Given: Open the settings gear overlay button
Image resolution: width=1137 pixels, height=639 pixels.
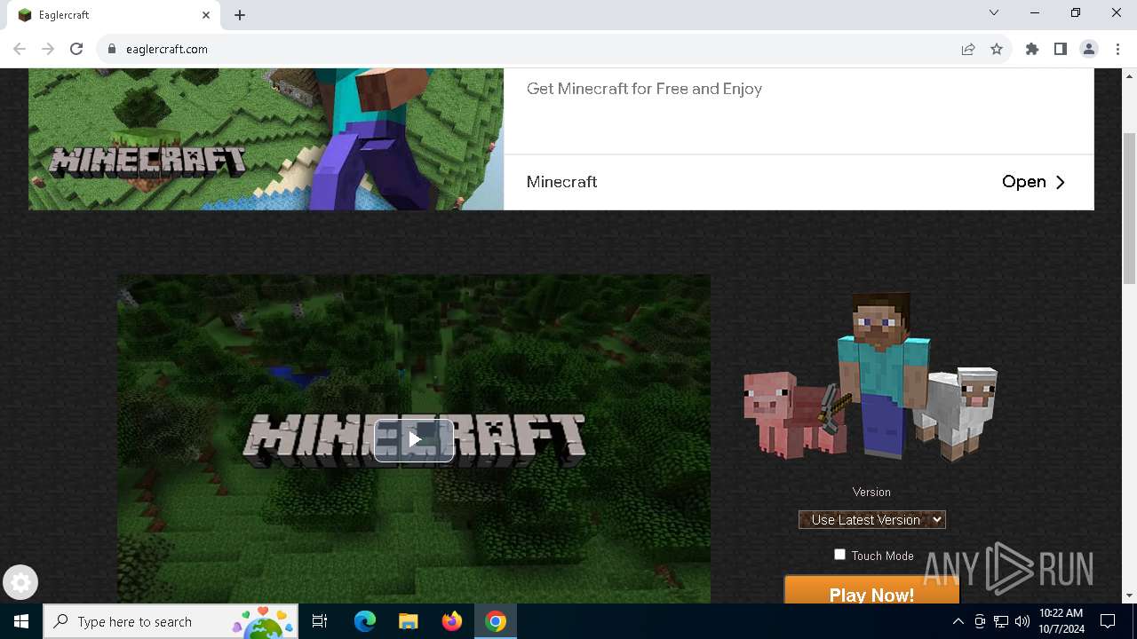Looking at the screenshot, I should 20,583.
